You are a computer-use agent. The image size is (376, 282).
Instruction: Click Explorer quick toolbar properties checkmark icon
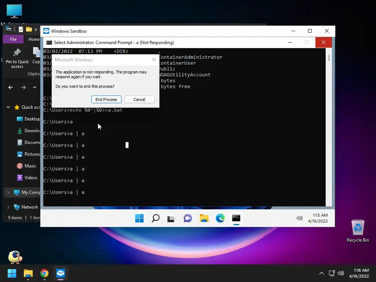pos(21,29)
